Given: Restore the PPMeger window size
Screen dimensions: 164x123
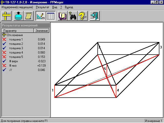Looking at the screenshot, I should click(x=157, y=2).
